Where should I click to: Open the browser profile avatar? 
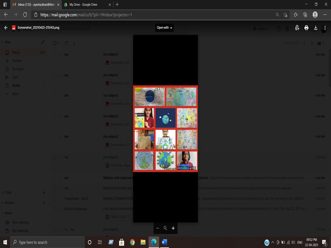(315, 15)
